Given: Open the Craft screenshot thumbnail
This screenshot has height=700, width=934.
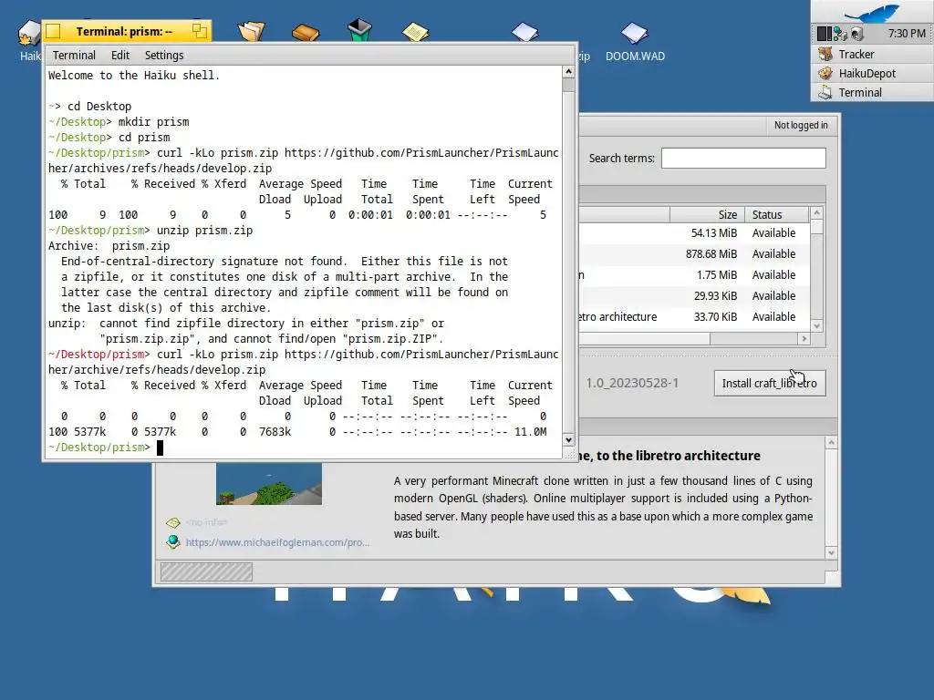Looking at the screenshot, I should pyautogui.click(x=269, y=483).
